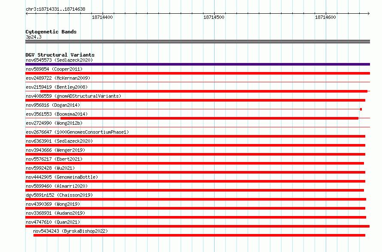382x252 pixels.
Task: Click the thin red line of esv2489722 McKernan2009
Action: (197, 82)
